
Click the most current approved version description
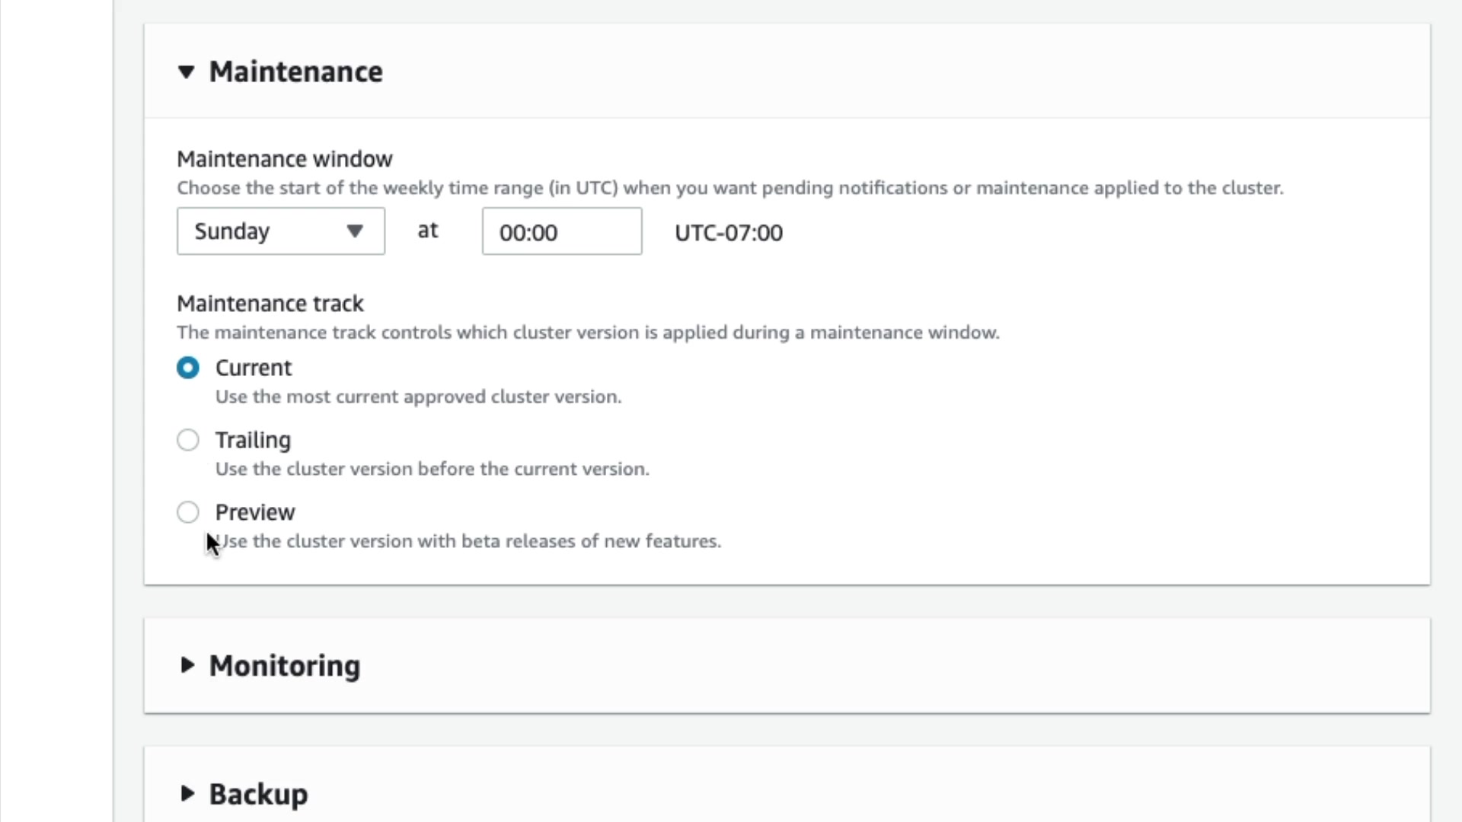point(418,397)
